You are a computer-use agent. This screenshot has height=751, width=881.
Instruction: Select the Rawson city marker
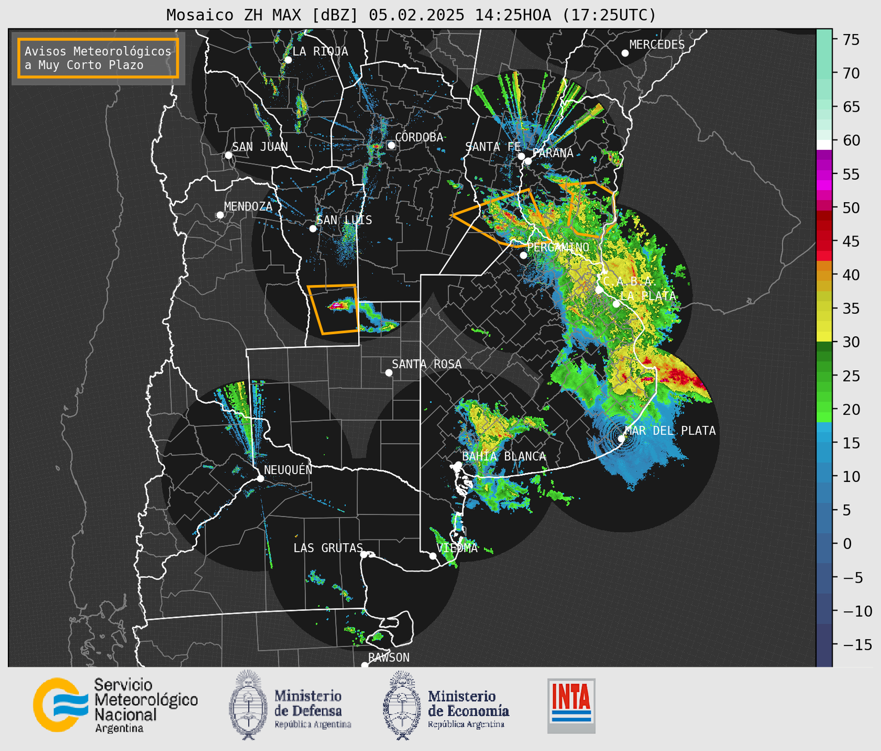(x=365, y=665)
